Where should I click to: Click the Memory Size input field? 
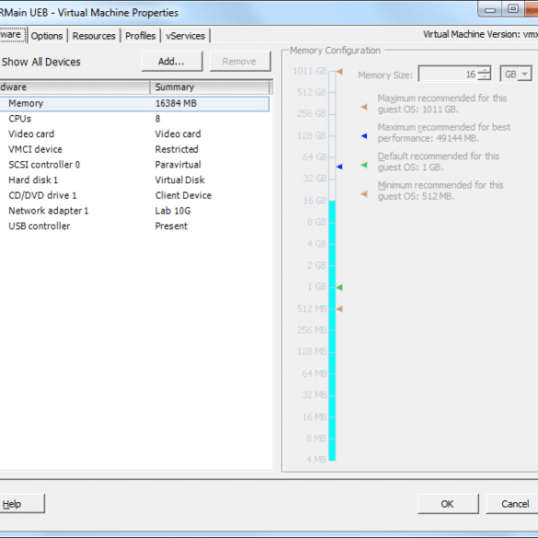[x=448, y=74]
